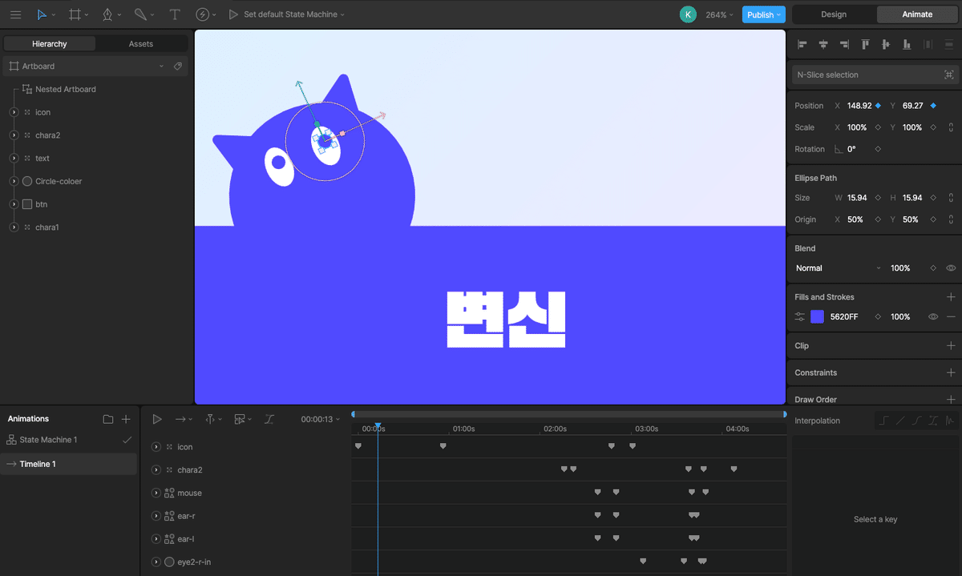
Task: Open the hamburger main menu
Action: coord(15,14)
